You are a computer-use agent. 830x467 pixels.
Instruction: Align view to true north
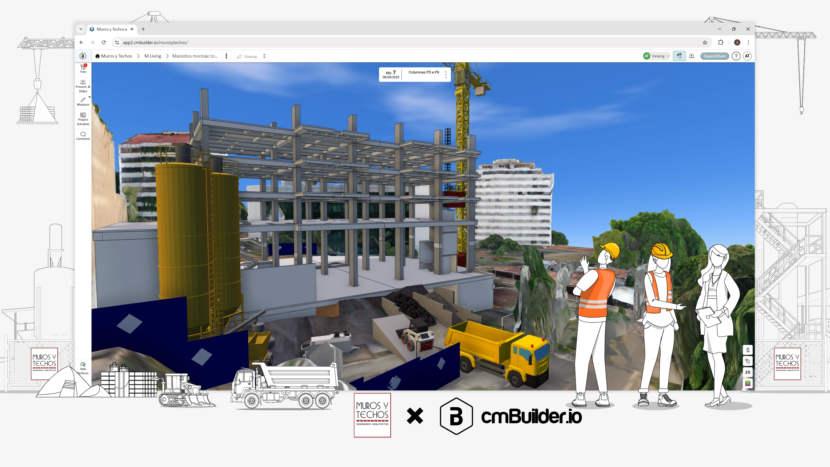point(748,350)
